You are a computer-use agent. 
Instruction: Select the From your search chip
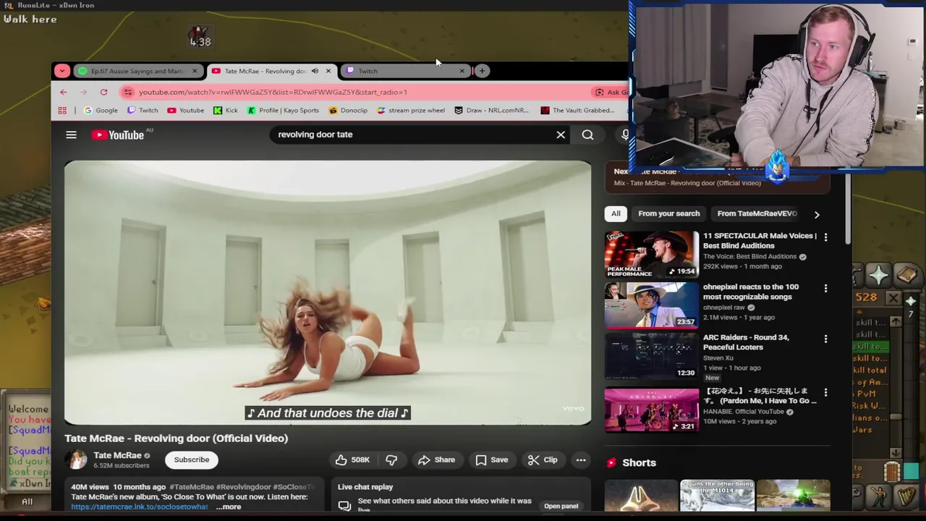669,213
